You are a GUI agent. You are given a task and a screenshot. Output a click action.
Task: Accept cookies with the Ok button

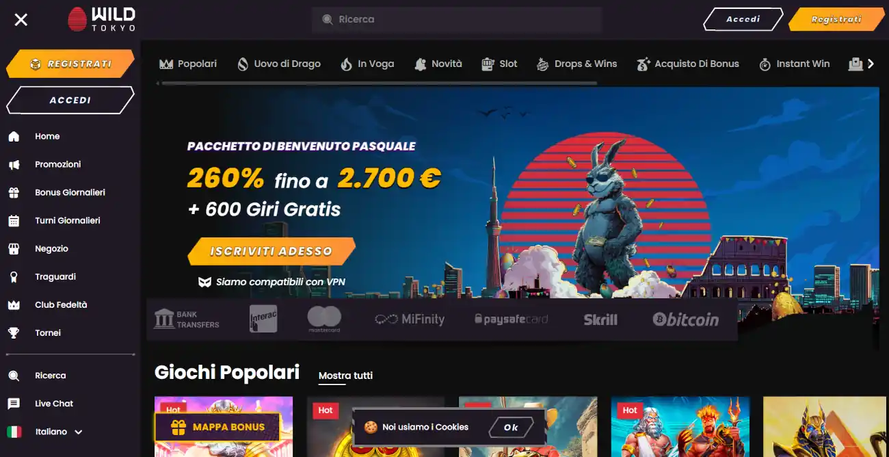[511, 427]
